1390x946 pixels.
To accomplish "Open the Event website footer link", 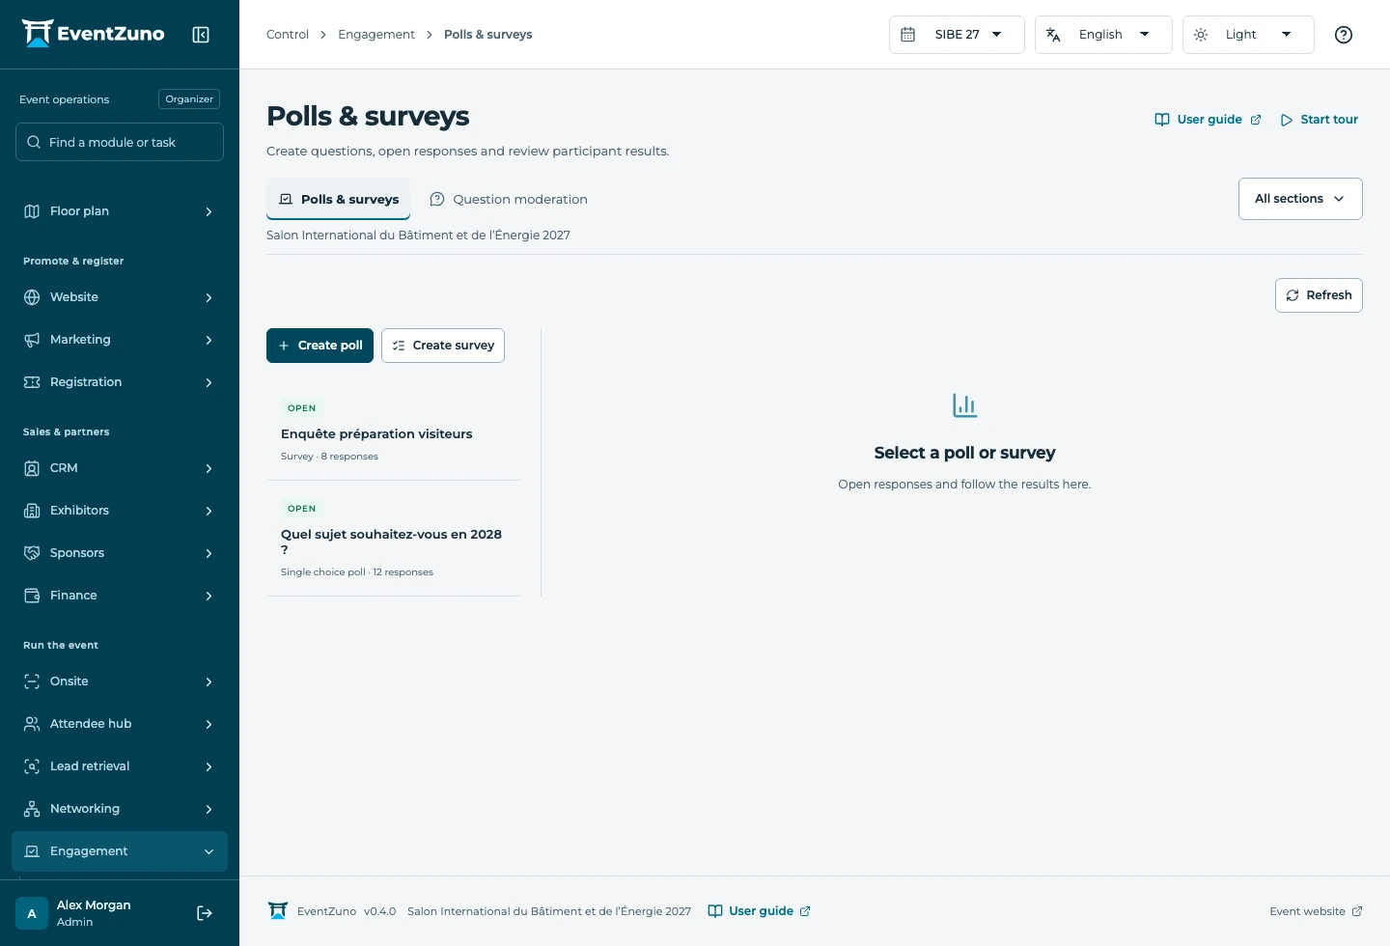I will [1316, 911].
